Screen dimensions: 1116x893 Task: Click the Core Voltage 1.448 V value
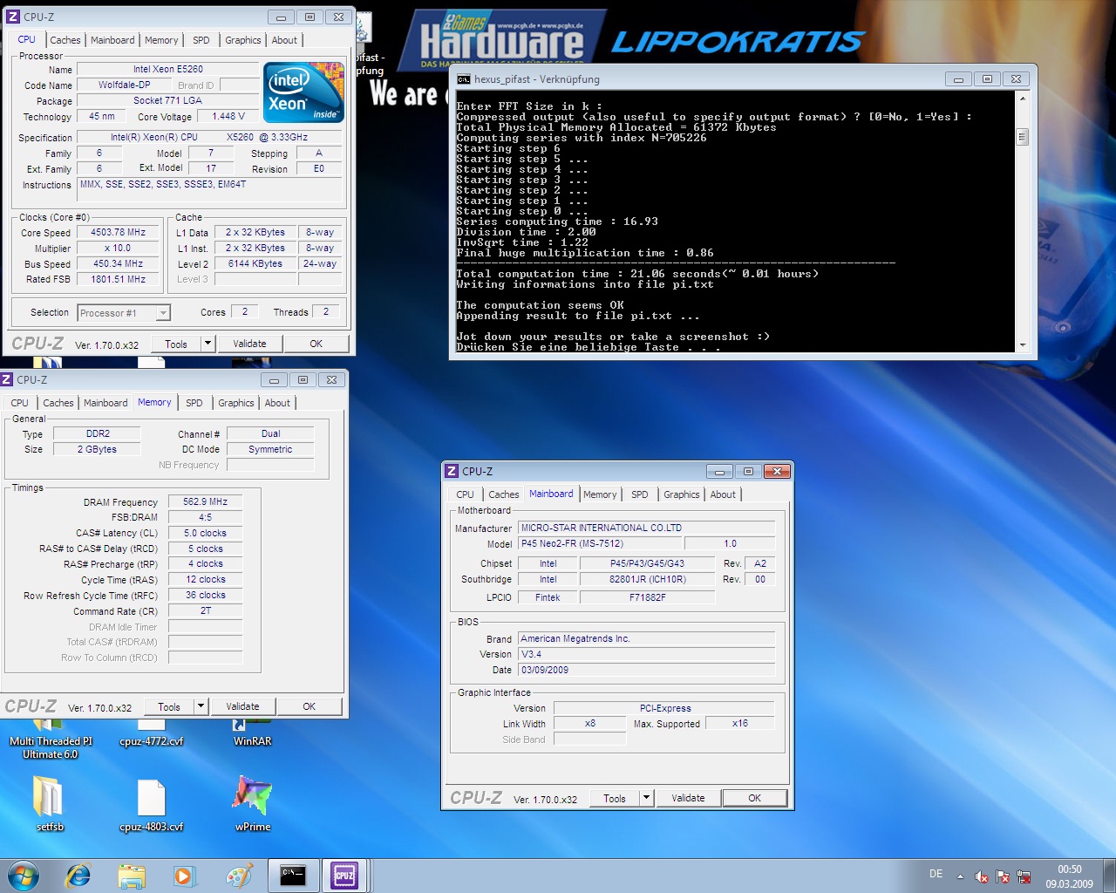pos(228,116)
